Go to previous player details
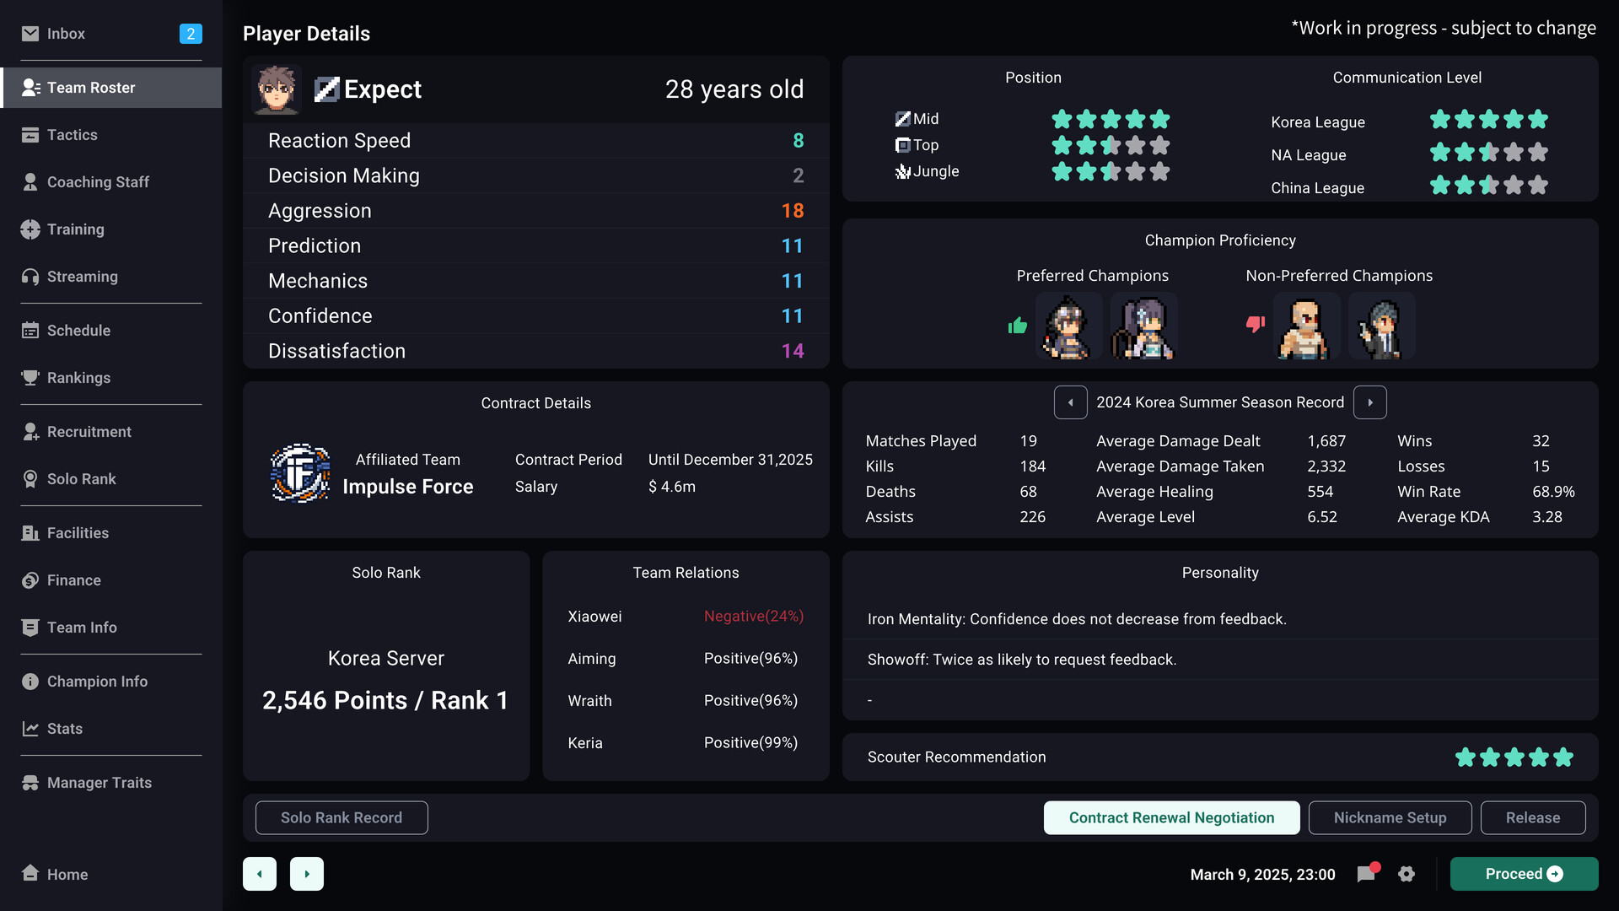 pos(260,874)
